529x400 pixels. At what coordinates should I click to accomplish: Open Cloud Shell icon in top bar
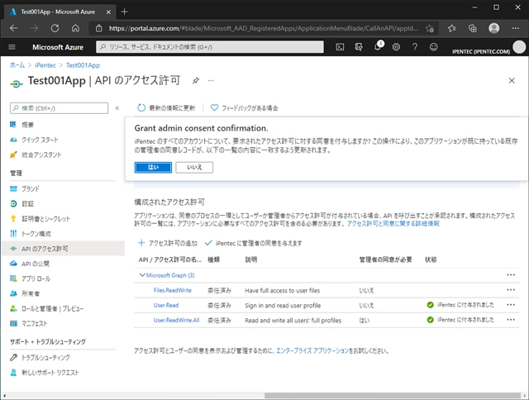(340, 47)
